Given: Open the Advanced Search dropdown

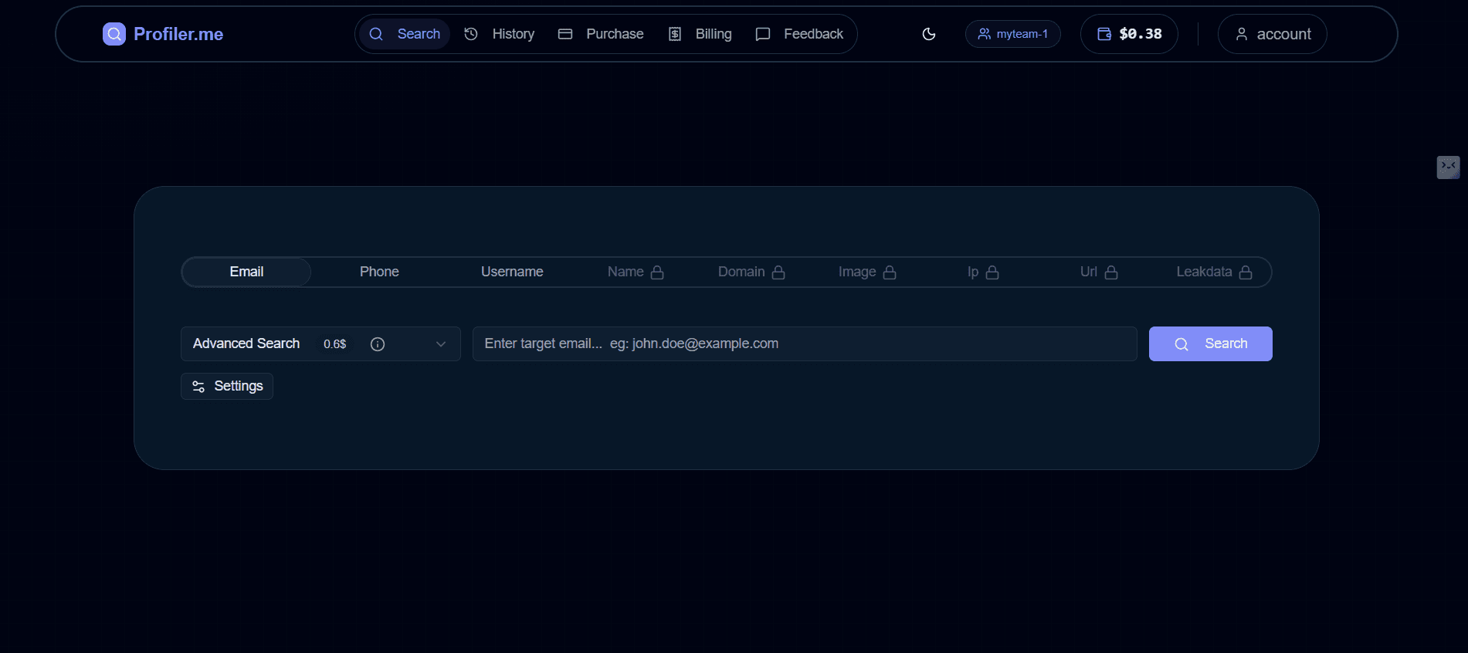Looking at the screenshot, I should pos(320,343).
